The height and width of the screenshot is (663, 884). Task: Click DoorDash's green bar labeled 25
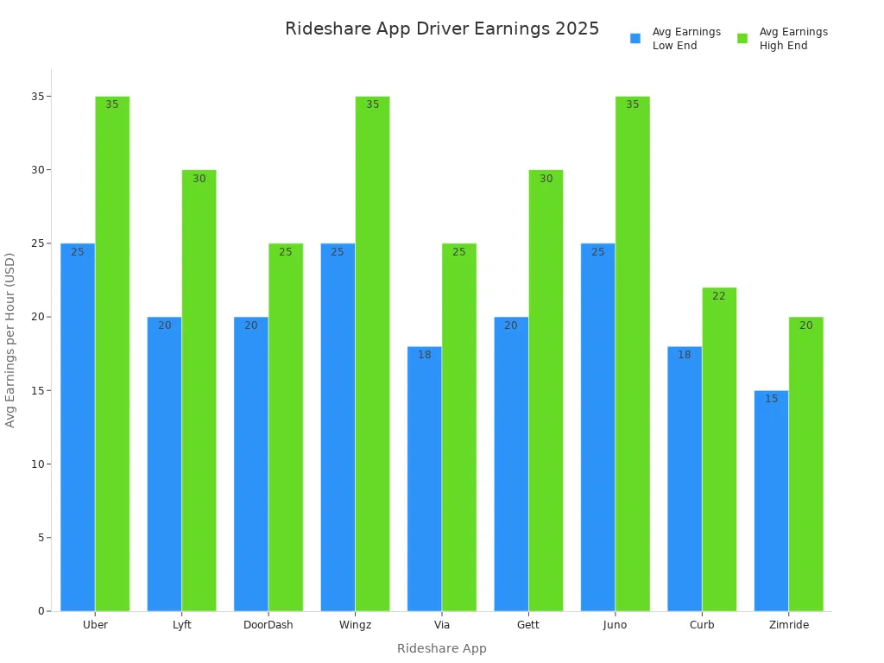click(286, 427)
